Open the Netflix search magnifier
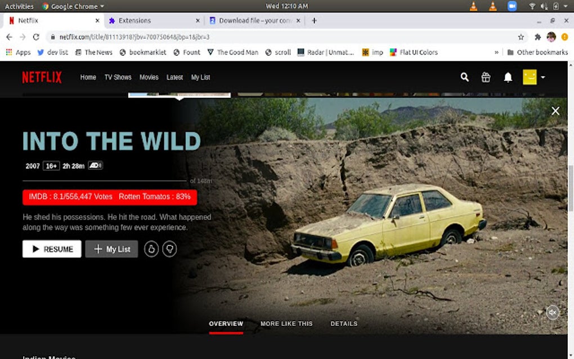This screenshot has width=574, height=359. click(464, 77)
